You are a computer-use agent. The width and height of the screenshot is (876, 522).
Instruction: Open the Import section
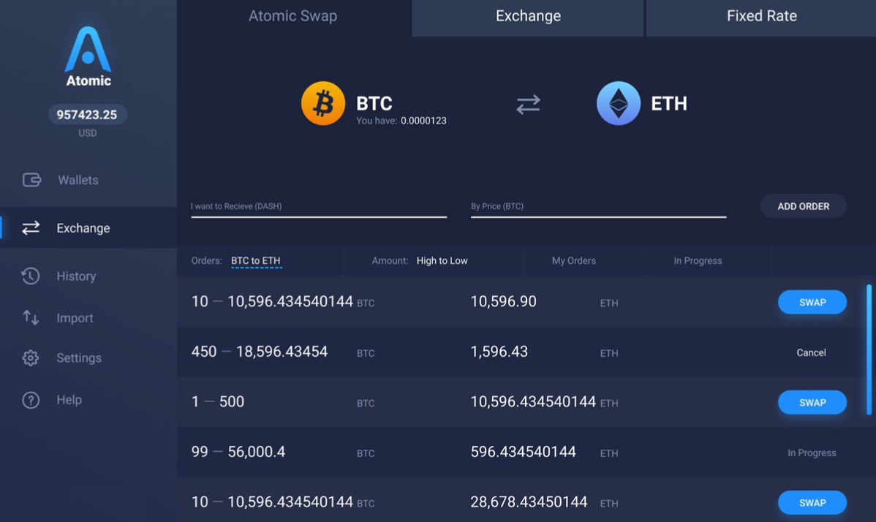click(x=75, y=318)
